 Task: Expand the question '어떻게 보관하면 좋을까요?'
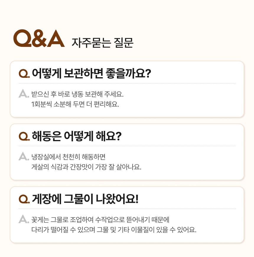click(92, 73)
